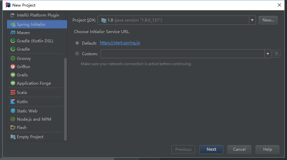The width and height of the screenshot is (287, 160).
Task: Click the Next button
Action: point(211,149)
